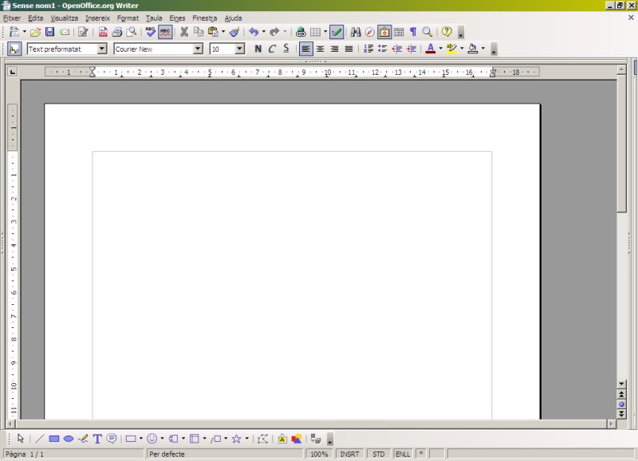Viewport: 638px width, 461px height.
Task: Open the Edita menu
Action: (35, 18)
